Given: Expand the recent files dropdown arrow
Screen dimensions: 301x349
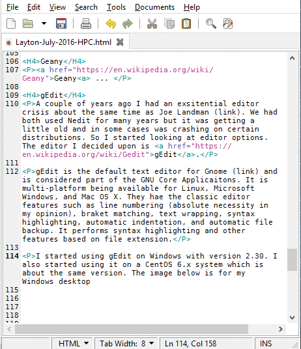Looking at the screenshot, I should [x=44, y=23].
